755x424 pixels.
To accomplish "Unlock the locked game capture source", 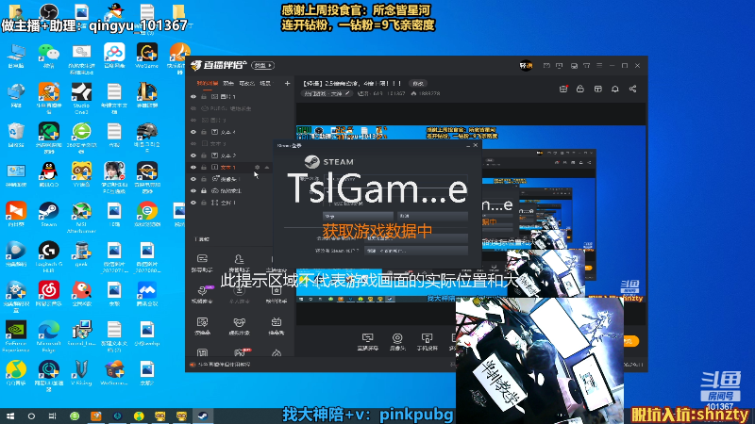I will (x=204, y=191).
